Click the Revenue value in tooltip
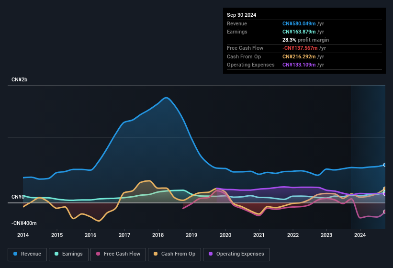The width and height of the screenshot is (393, 268). coord(300,23)
